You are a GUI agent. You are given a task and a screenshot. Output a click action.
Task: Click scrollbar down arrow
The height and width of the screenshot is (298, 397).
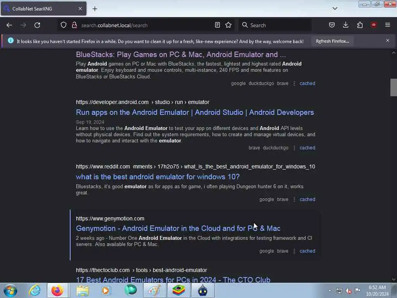(x=394, y=279)
